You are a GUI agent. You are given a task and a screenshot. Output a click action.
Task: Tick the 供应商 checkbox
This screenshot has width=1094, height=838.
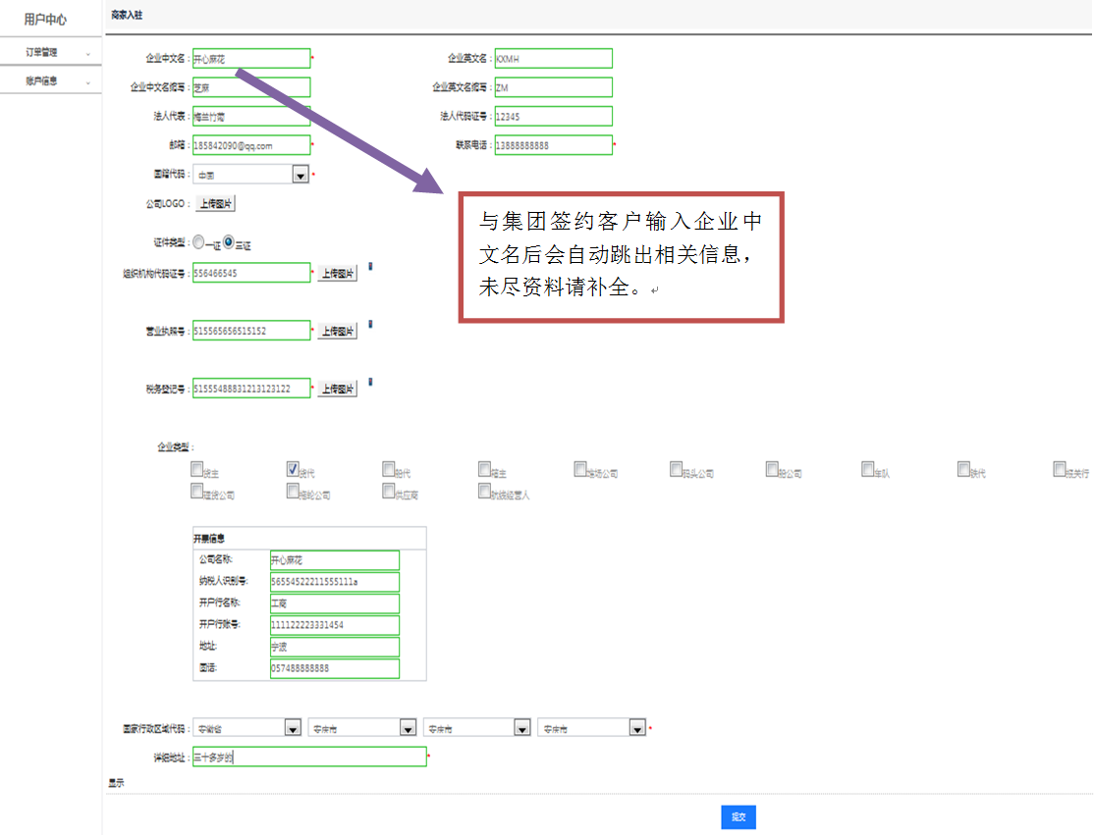[x=389, y=492]
